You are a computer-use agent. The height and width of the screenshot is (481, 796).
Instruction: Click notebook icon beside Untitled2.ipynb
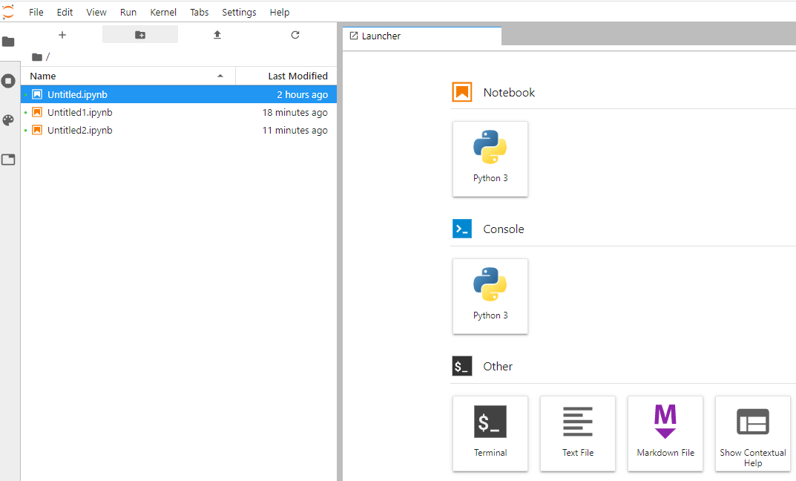click(x=37, y=130)
